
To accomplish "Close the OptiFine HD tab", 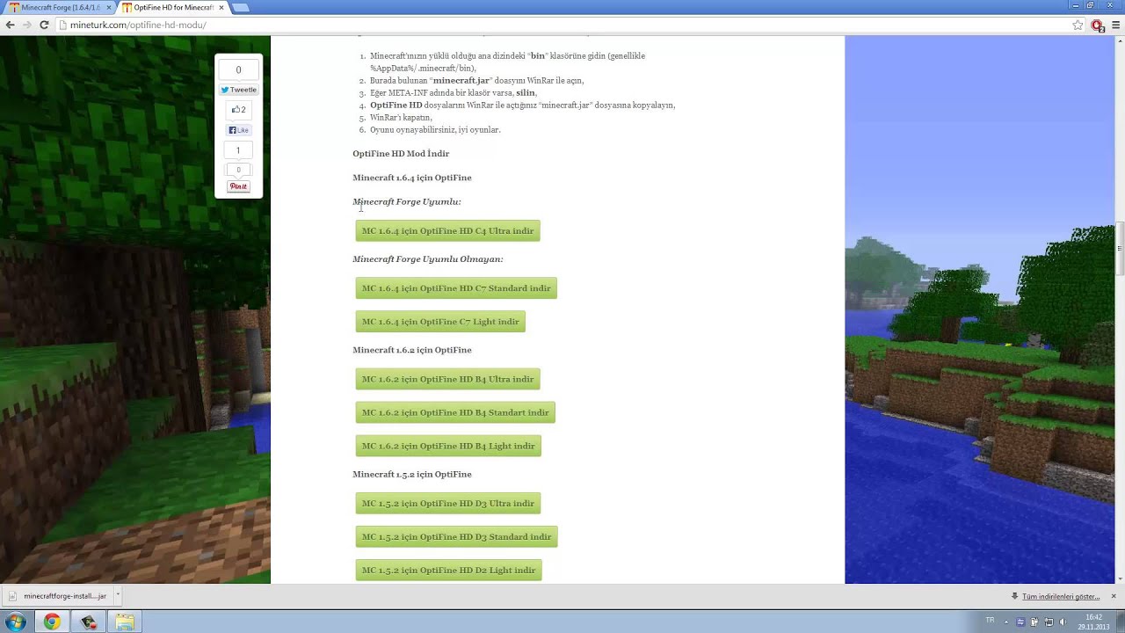I will click(221, 8).
